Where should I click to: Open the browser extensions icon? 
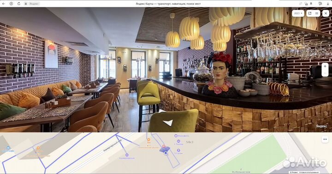point(320,4)
